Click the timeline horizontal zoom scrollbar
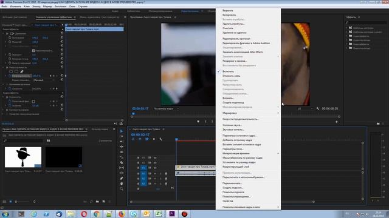 pos(222,202)
